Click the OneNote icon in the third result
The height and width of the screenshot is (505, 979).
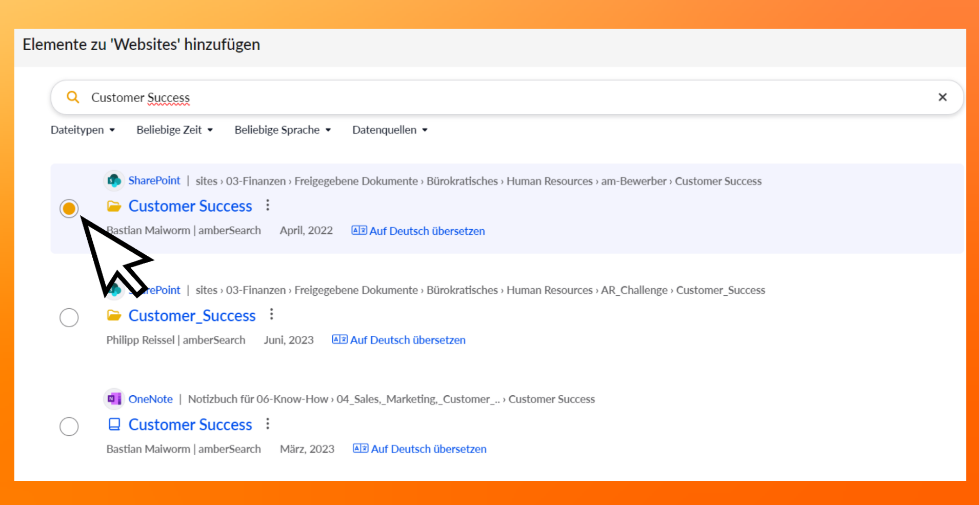click(x=114, y=399)
